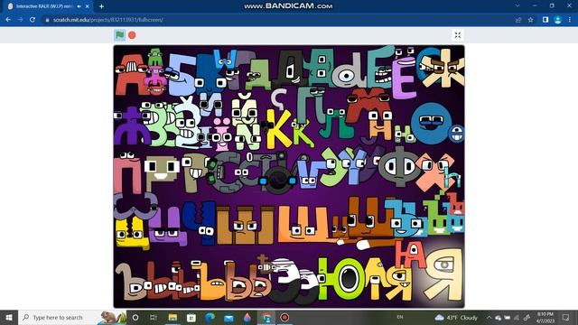
Task: Open Cortana circle on taskbar
Action: pyautogui.click(x=135, y=317)
